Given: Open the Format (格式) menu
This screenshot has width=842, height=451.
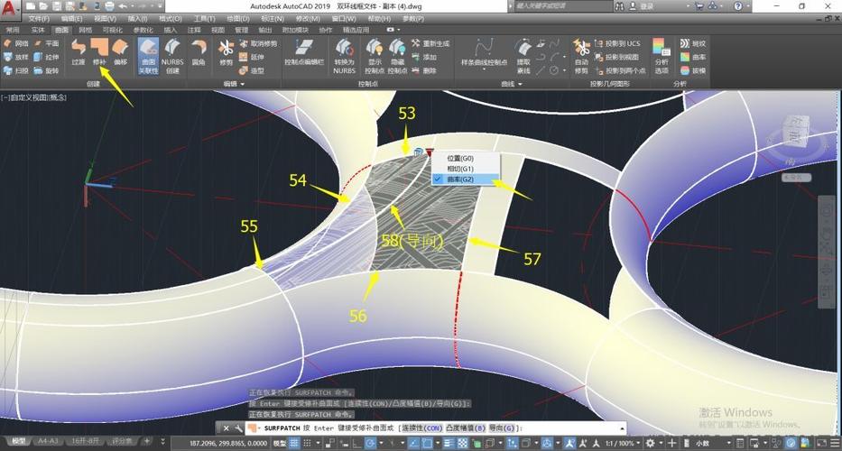Looking at the screenshot, I should [x=171, y=19].
